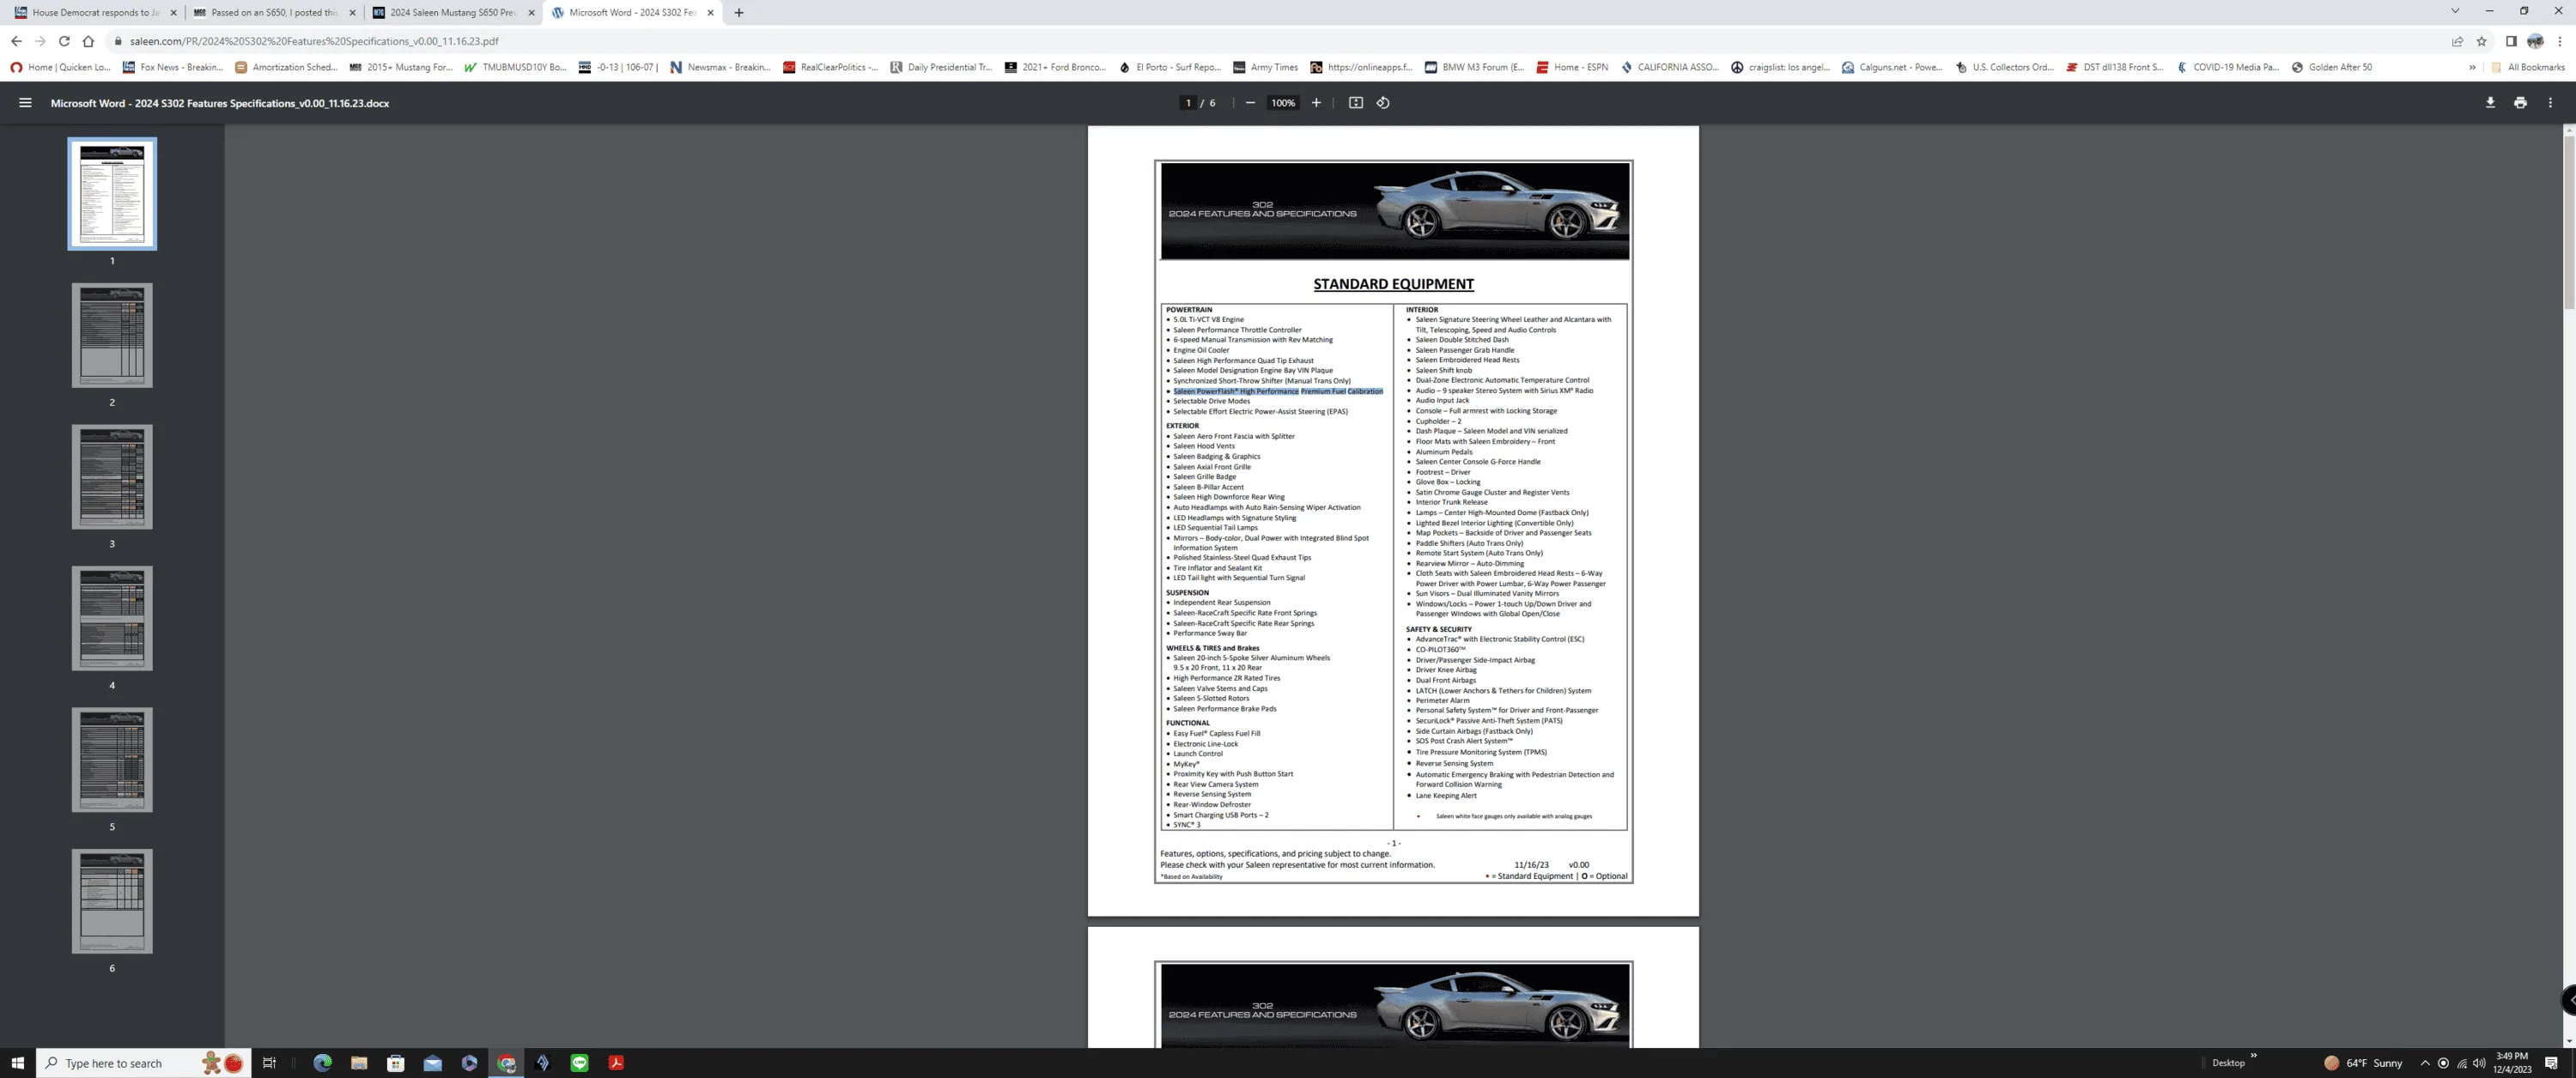Open Army Times bookmark
2576x1078 pixels.
[1265, 67]
